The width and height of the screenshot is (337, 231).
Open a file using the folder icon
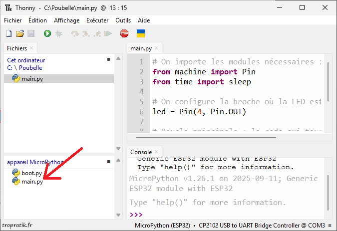coord(20,34)
